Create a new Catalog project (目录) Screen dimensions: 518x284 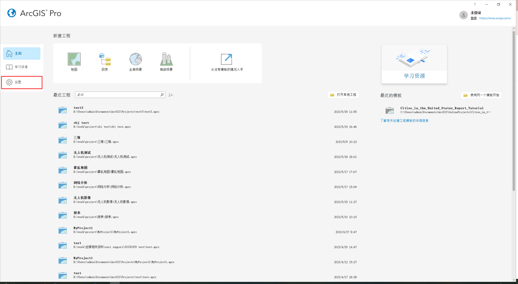tap(105, 62)
